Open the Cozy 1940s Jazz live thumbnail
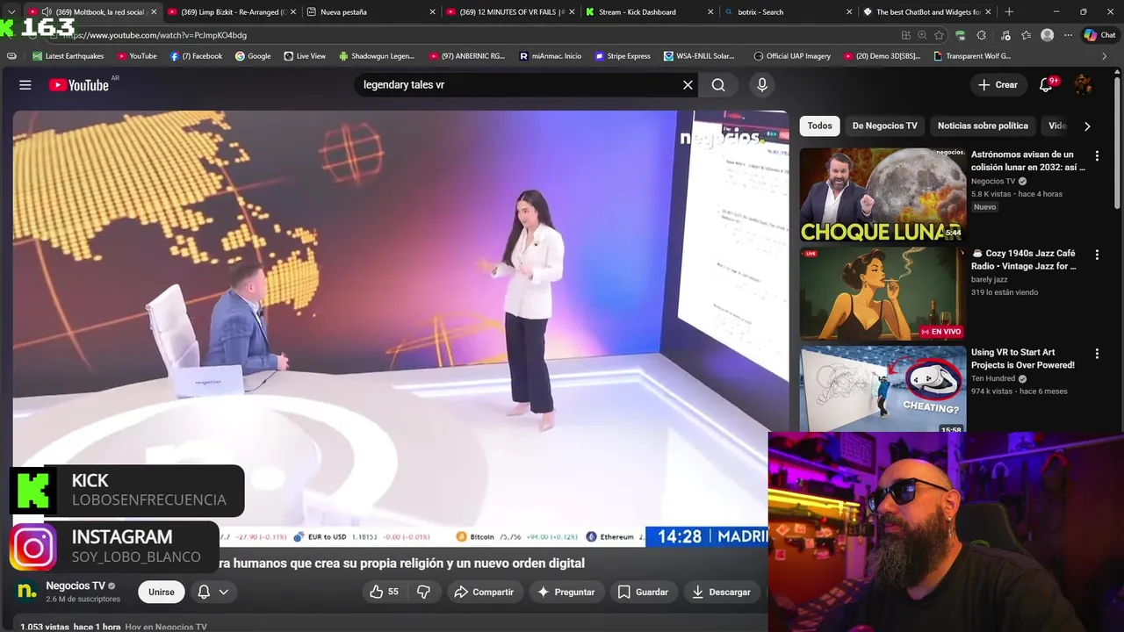1124x632 pixels. pyautogui.click(x=883, y=294)
